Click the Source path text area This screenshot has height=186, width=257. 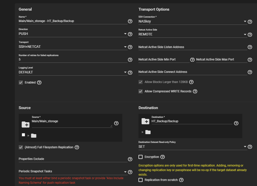(x=72, y=123)
